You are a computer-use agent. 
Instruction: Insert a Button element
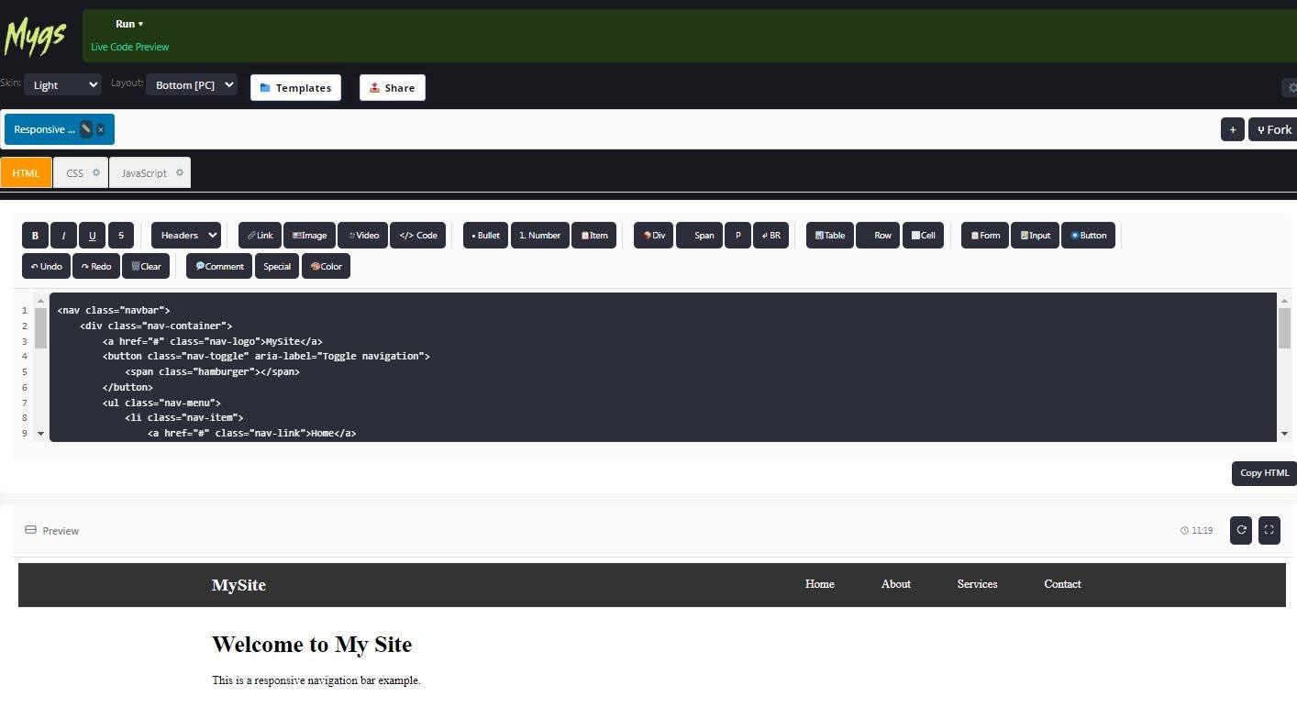point(1088,236)
